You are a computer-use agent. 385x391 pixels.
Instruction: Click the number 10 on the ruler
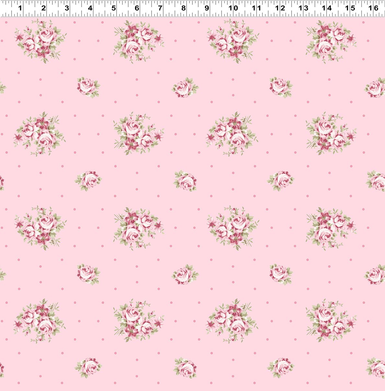click(233, 8)
